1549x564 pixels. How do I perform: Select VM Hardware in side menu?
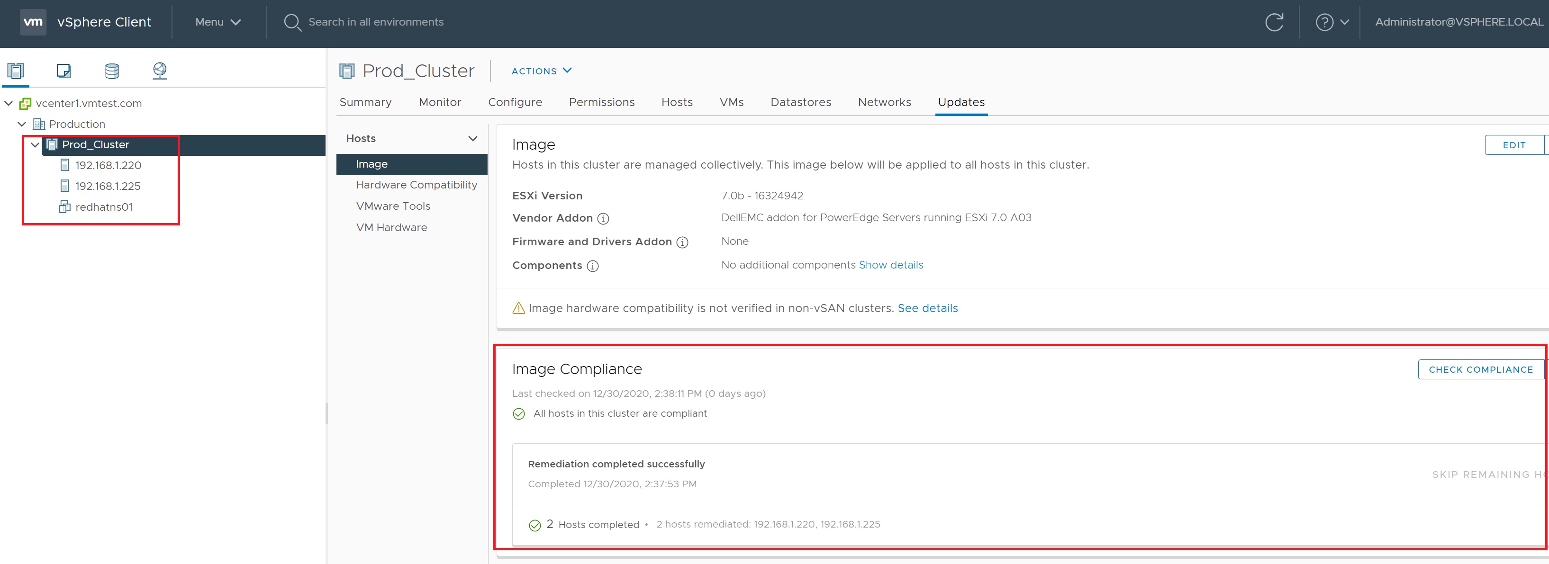[x=391, y=228]
